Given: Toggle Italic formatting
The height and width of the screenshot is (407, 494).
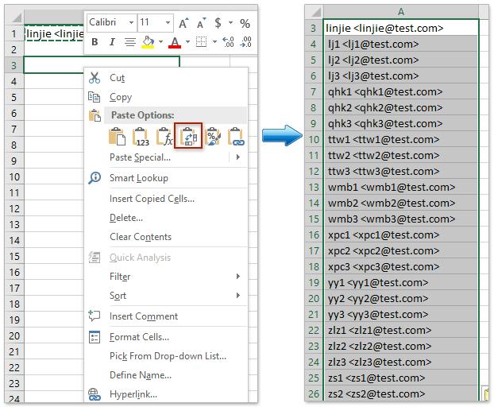Looking at the screenshot, I should pyautogui.click(x=112, y=42).
